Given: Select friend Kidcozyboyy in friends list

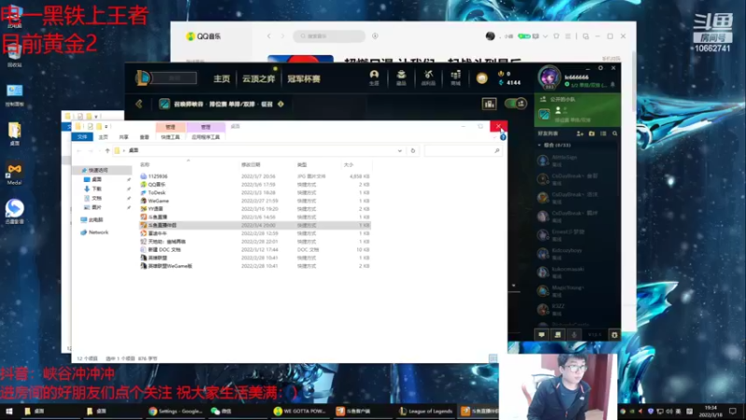Looking at the screenshot, I should (576, 253).
